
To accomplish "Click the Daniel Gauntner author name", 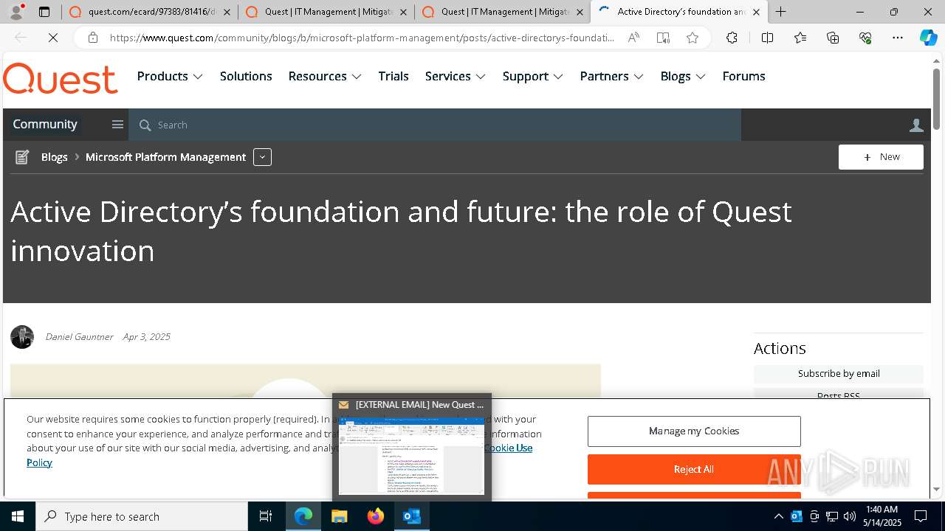I will [x=79, y=337].
